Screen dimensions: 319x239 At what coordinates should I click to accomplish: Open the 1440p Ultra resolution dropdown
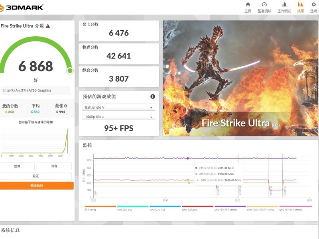tap(118, 117)
